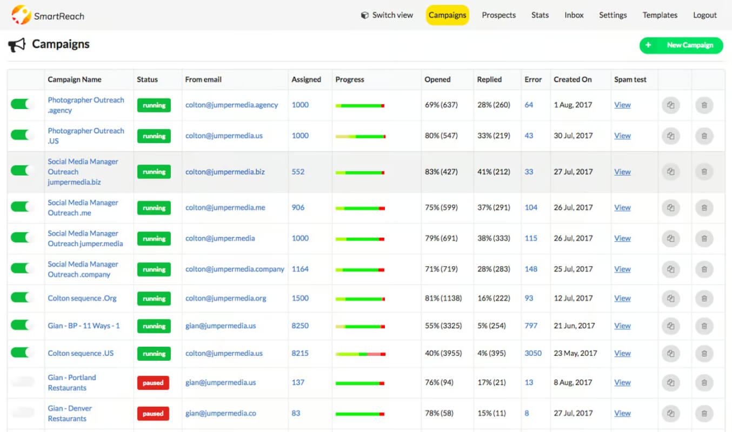
Task: Delete the Gian - Denver Restaurants campaign
Action: pyautogui.click(x=704, y=414)
